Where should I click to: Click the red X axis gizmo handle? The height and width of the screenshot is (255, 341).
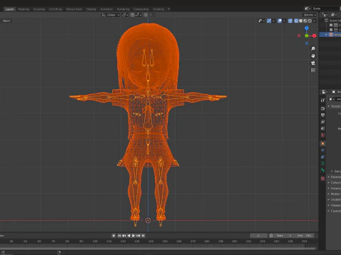314,35
